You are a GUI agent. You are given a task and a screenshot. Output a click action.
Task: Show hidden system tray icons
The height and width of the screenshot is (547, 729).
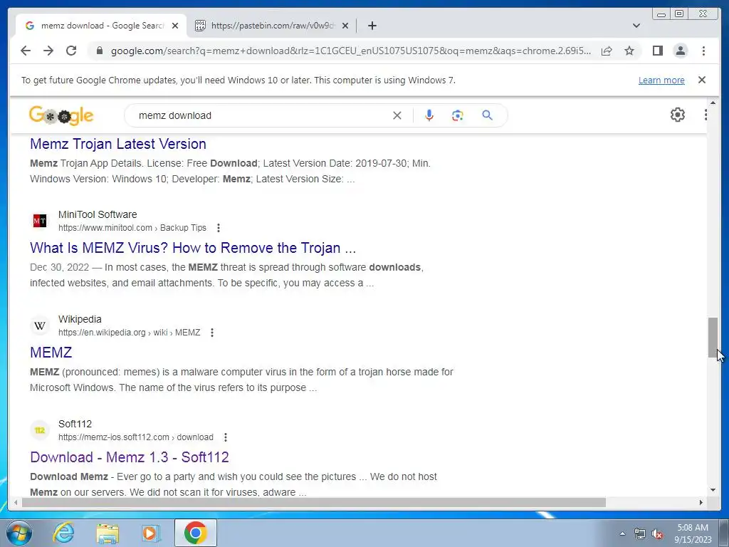coord(622,534)
